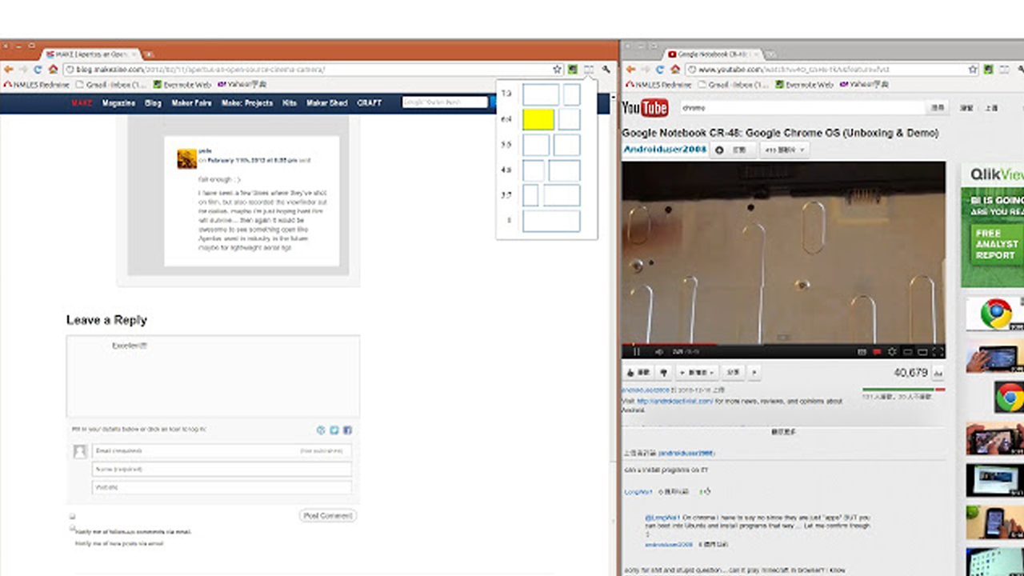
Task: Click the like button under the video
Action: tap(638, 373)
